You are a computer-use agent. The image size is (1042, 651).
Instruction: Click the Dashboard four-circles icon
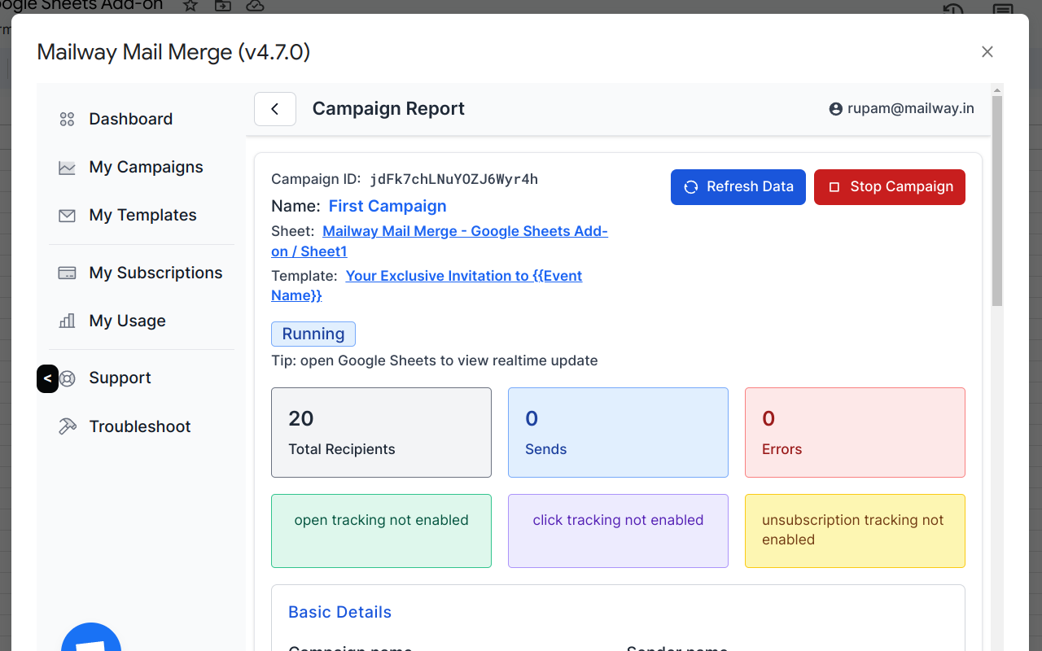[67, 120]
